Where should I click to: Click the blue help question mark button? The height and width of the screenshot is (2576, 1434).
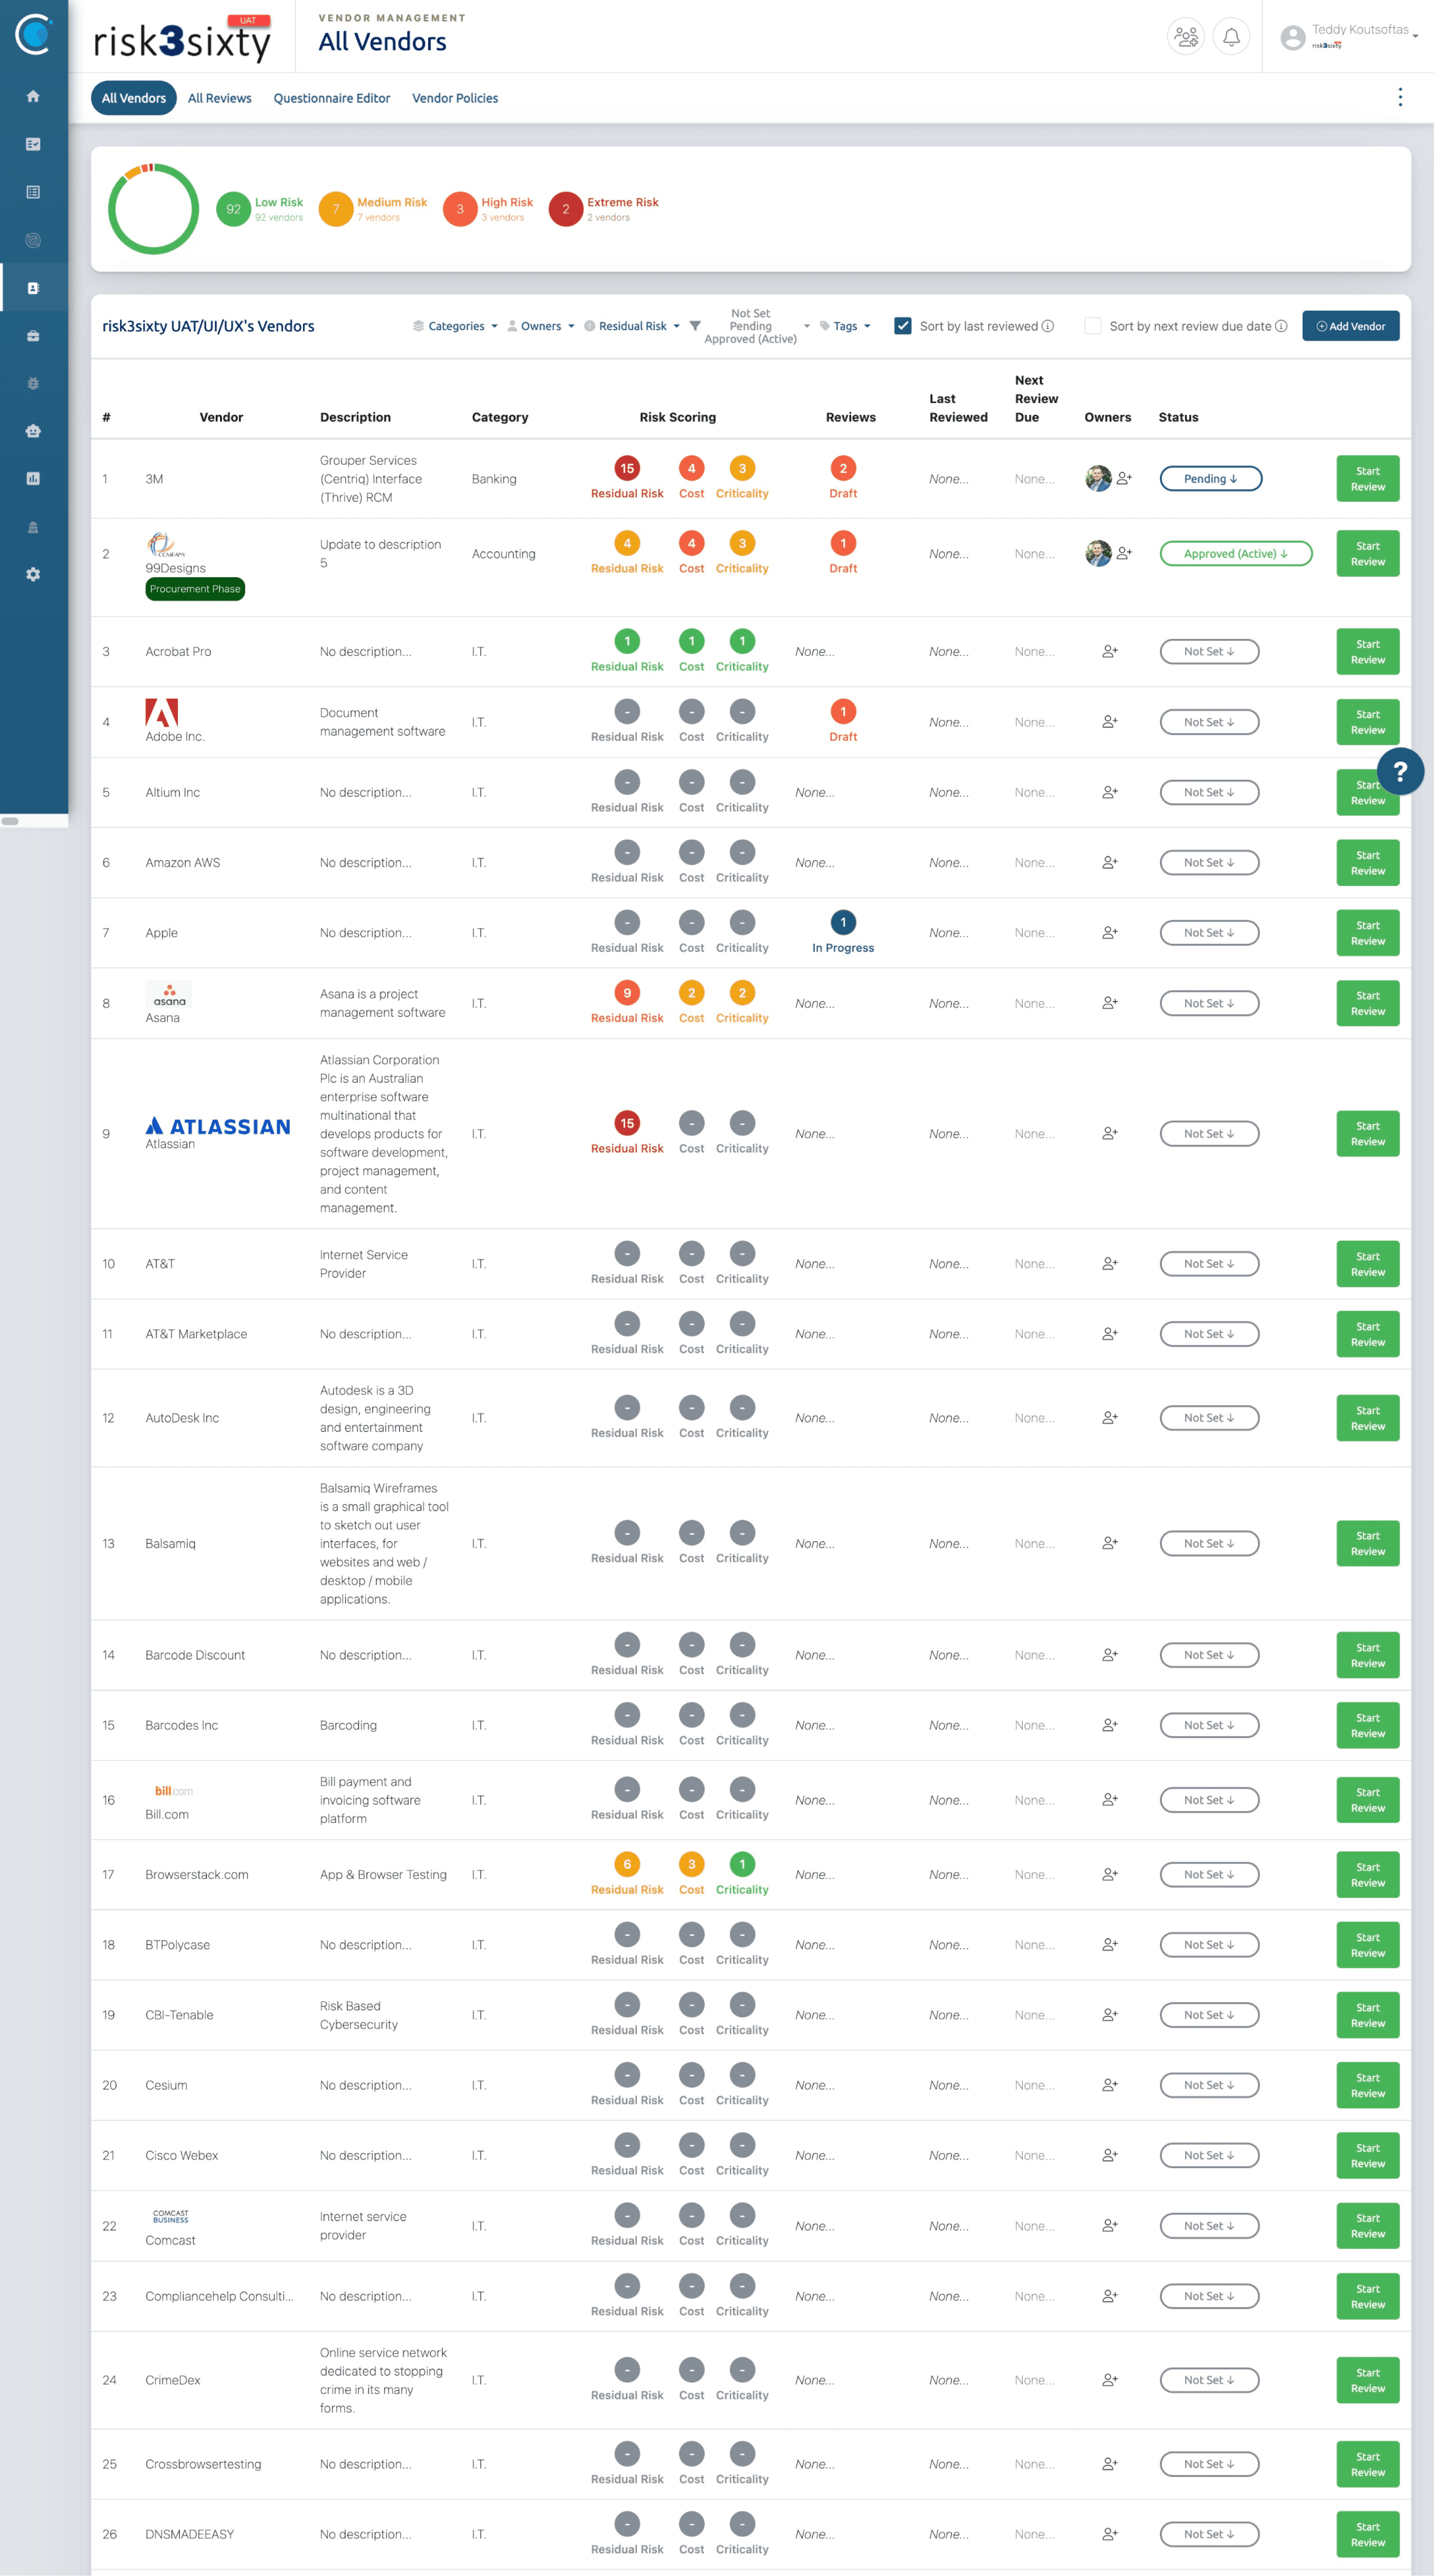coord(1400,771)
